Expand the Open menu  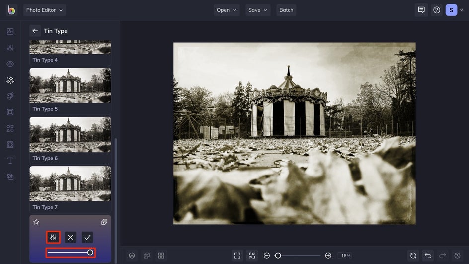[227, 10]
